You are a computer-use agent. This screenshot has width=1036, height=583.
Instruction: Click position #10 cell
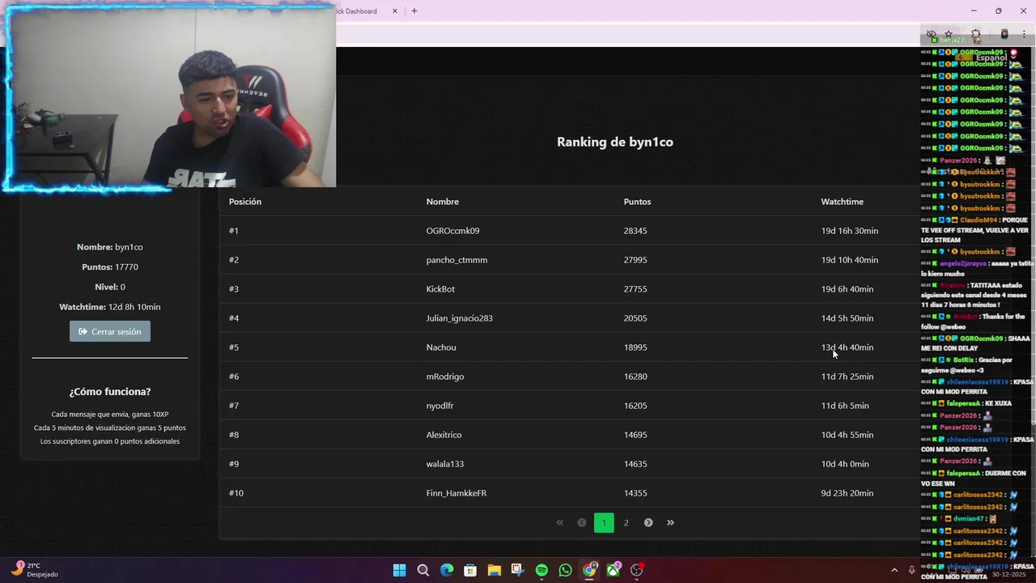(236, 493)
